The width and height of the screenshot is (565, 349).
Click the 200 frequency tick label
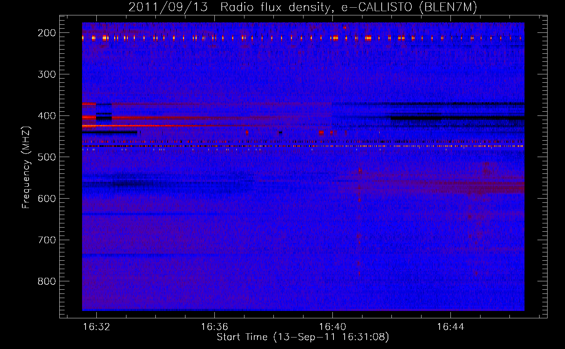point(46,33)
